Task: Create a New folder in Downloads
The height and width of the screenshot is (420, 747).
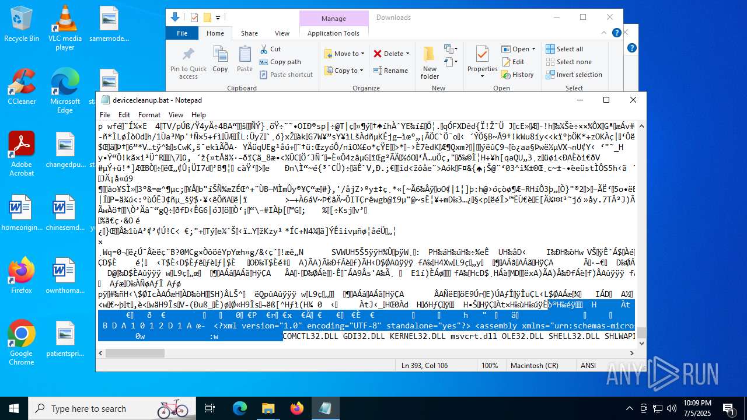Action: point(430,63)
